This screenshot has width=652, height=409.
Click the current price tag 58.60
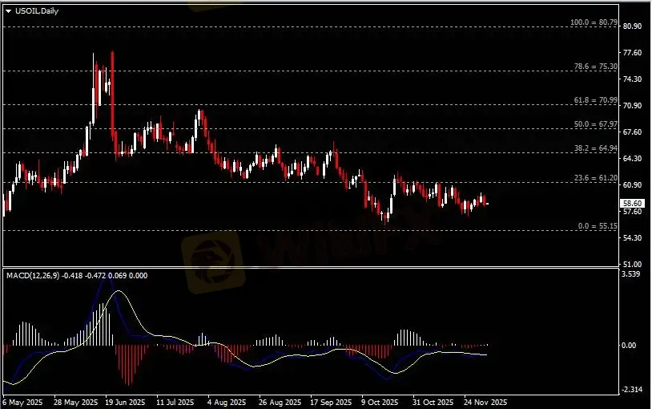click(632, 204)
